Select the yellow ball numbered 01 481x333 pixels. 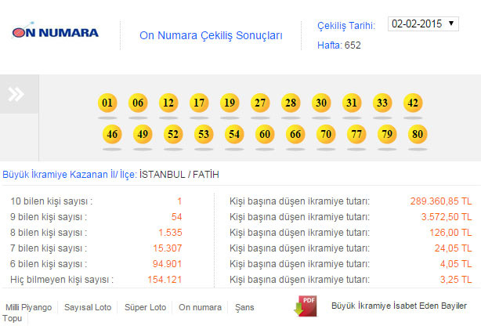(107, 103)
